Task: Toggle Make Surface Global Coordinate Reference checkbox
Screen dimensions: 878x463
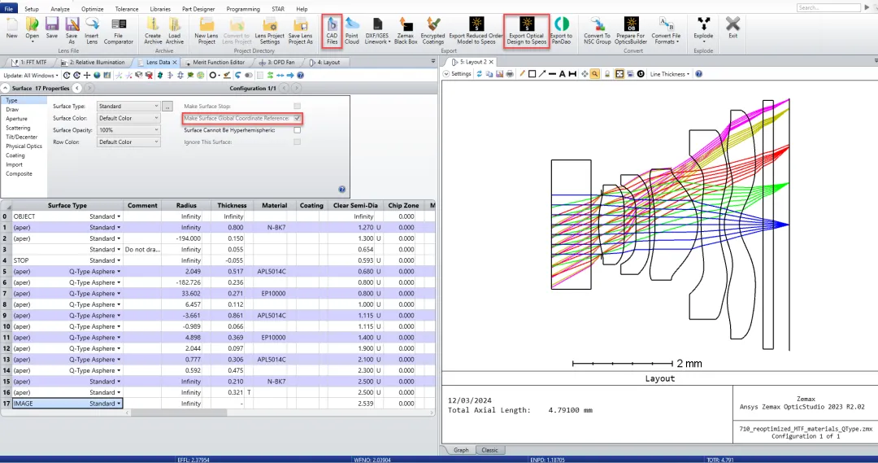Action: pos(298,118)
